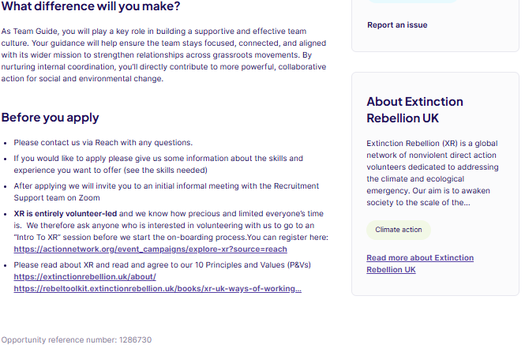Click the 'Please contact us via Reach' bullet
Viewport: 525px width, 356px height.
[x=103, y=143]
